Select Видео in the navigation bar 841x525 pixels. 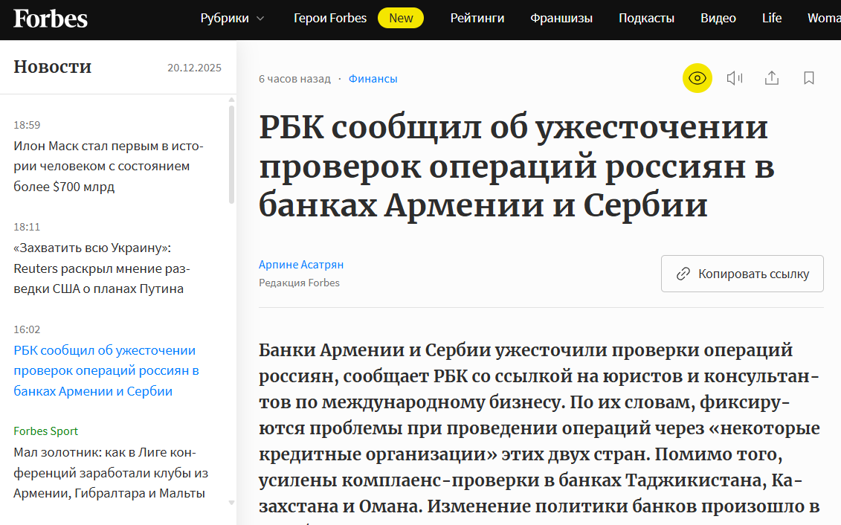click(718, 19)
